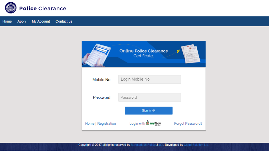
Task: Open Contact us page from navigation
Action: tap(64, 21)
